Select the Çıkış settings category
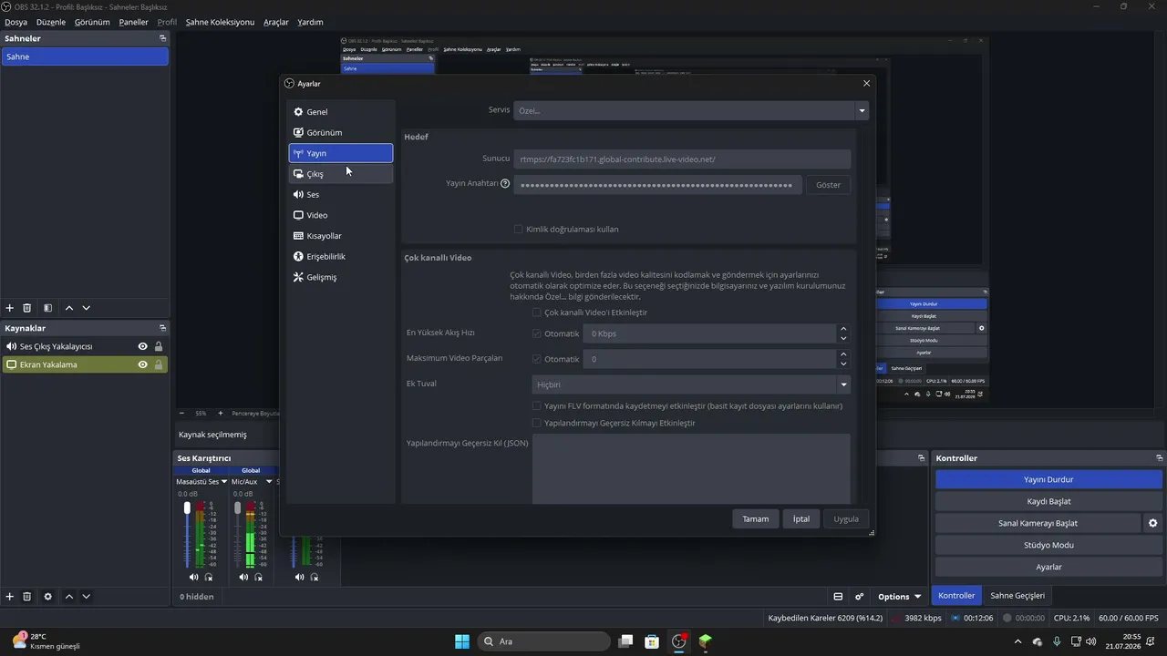The image size is (1167, 656). (x=341, y=174)
